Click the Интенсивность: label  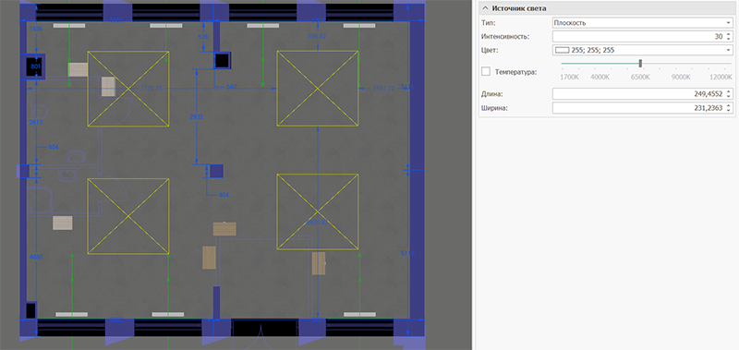pos(505,36)
